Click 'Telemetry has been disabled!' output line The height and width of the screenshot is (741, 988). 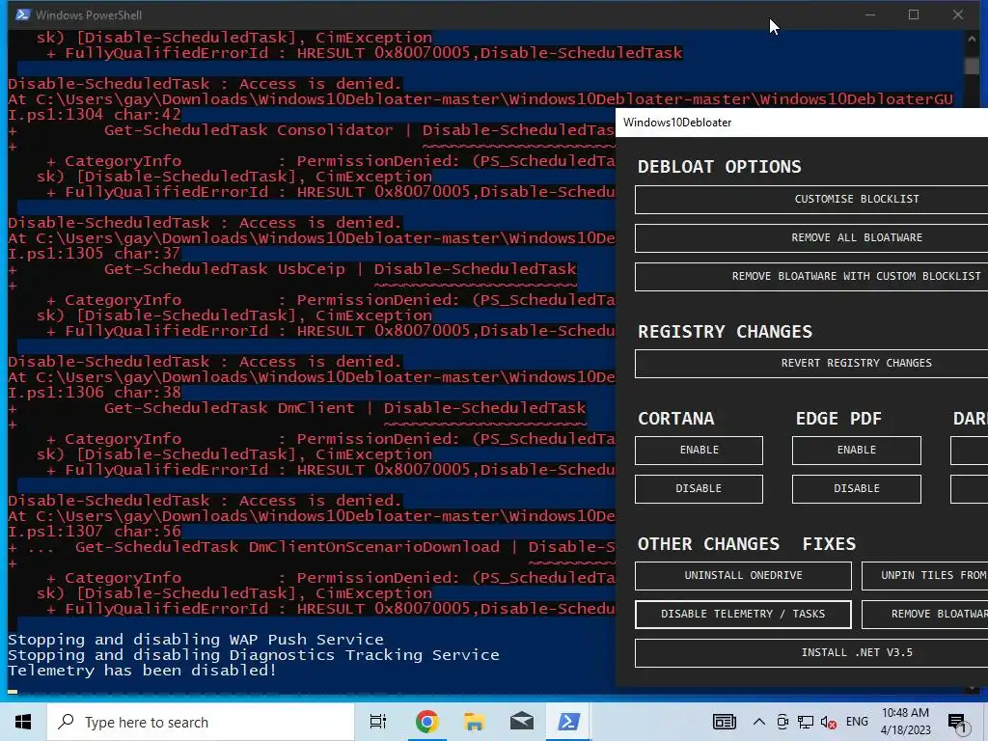[142, 670]
